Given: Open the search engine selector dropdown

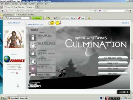Looking at the screenshot, I should pyautogui.click(x=100, y=11).
